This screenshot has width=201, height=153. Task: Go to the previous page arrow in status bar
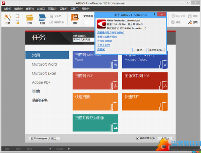pyautogui.click(x=50, y=149)
